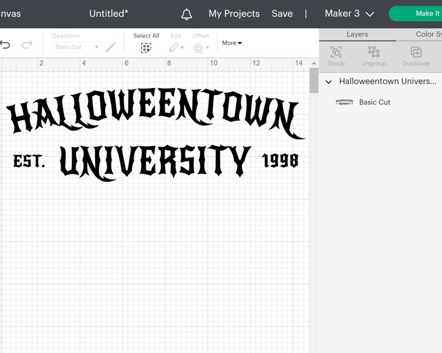
Task: Click the Ungroup icon in Layers
Action: (374, 52)
